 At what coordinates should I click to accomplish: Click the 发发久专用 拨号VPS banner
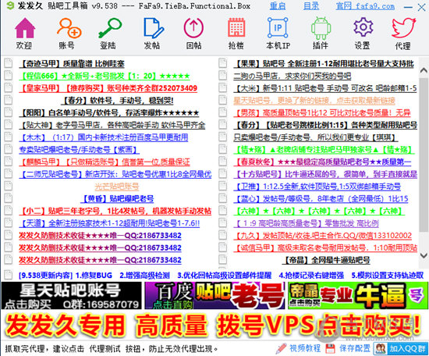(214, 325)
